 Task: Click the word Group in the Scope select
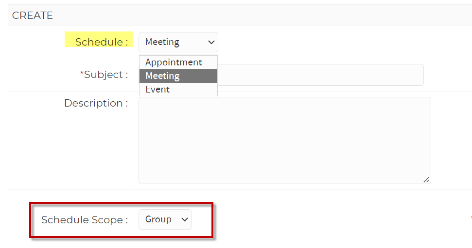click(x=158, y=219)
